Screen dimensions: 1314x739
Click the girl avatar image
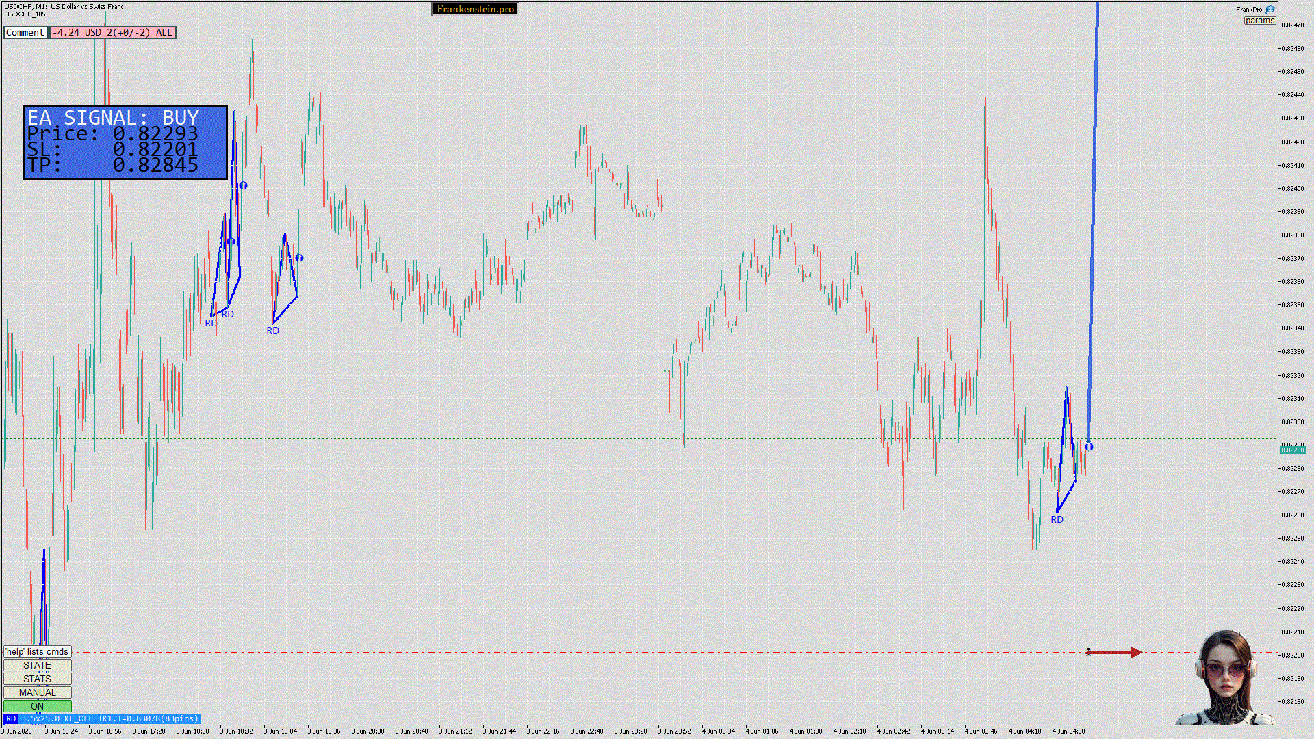(1226, 677)
